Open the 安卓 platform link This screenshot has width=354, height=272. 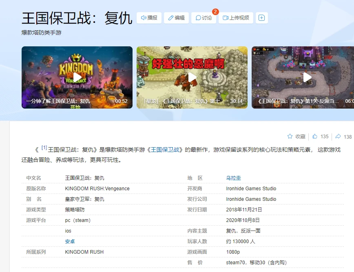tap(70, 242)
